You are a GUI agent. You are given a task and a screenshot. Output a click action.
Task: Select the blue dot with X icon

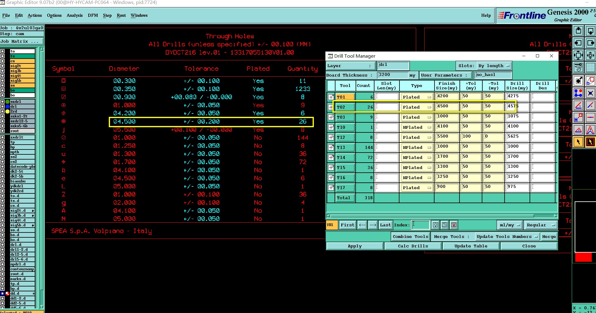[x=590, y=93]
